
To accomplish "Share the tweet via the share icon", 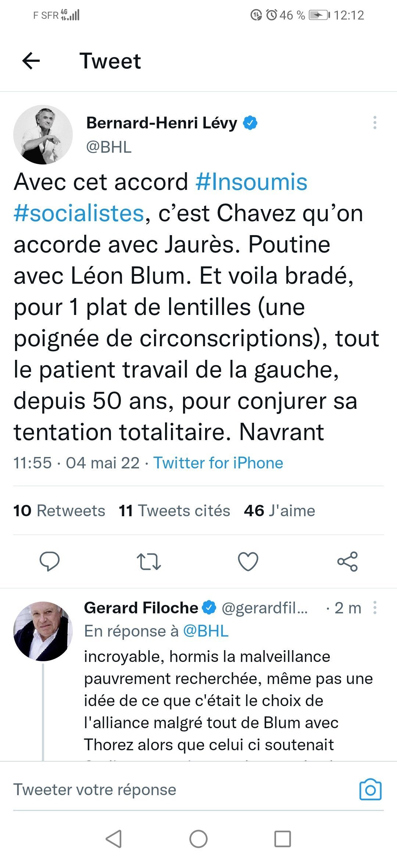I will click(347, 561).
